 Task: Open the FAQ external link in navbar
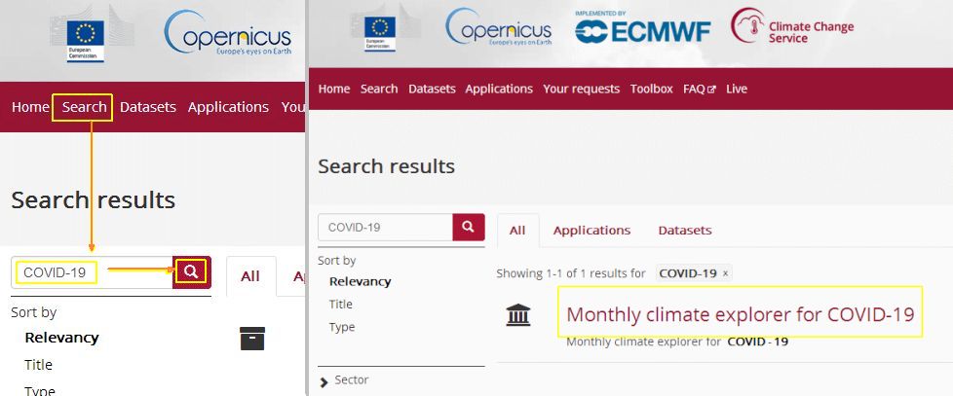(700, 89)
